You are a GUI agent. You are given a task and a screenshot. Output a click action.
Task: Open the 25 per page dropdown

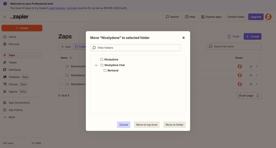(249, 96)
